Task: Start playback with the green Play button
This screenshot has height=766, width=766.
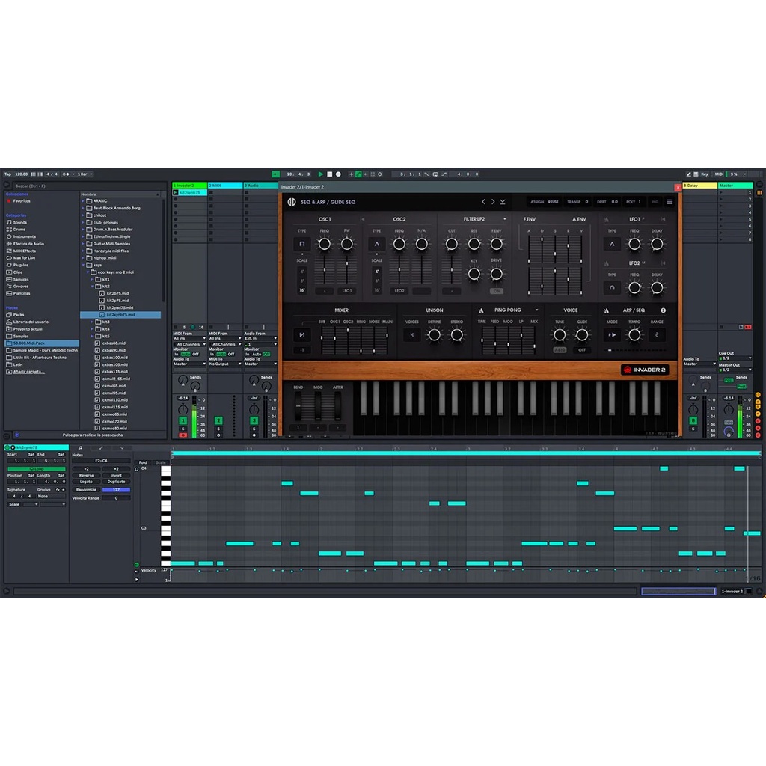Action: pyautogui.click(x=320, y=174)
